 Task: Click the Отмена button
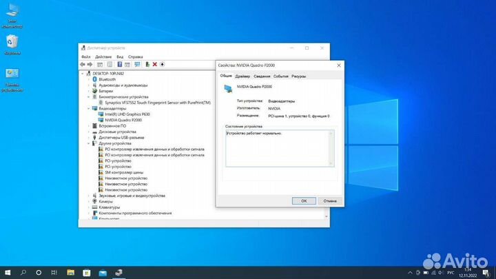[330, 201]
